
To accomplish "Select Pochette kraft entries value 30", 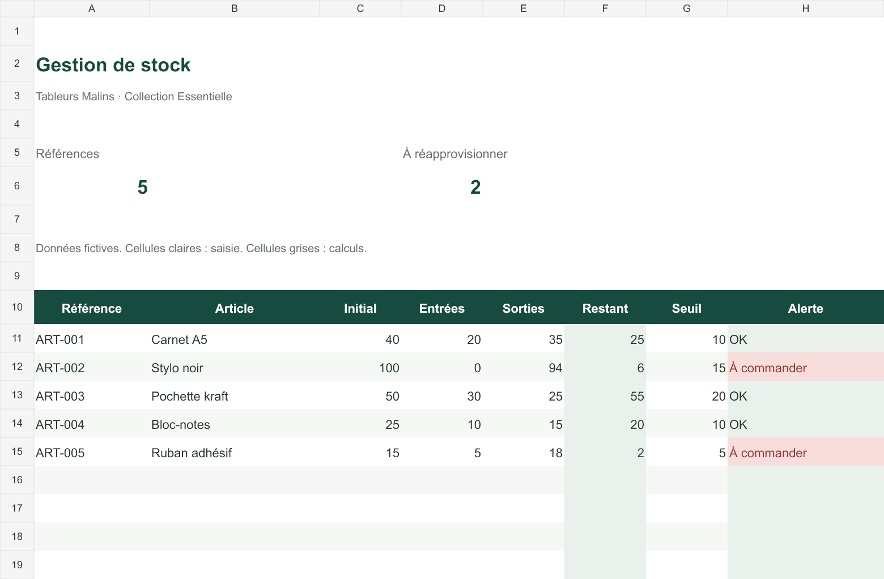I will point(442,395).
